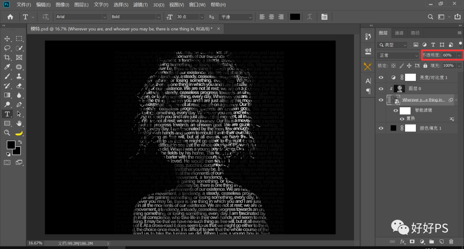464x249 pixels.
Task: Select the Crop tool
Action: coord(7,58)
